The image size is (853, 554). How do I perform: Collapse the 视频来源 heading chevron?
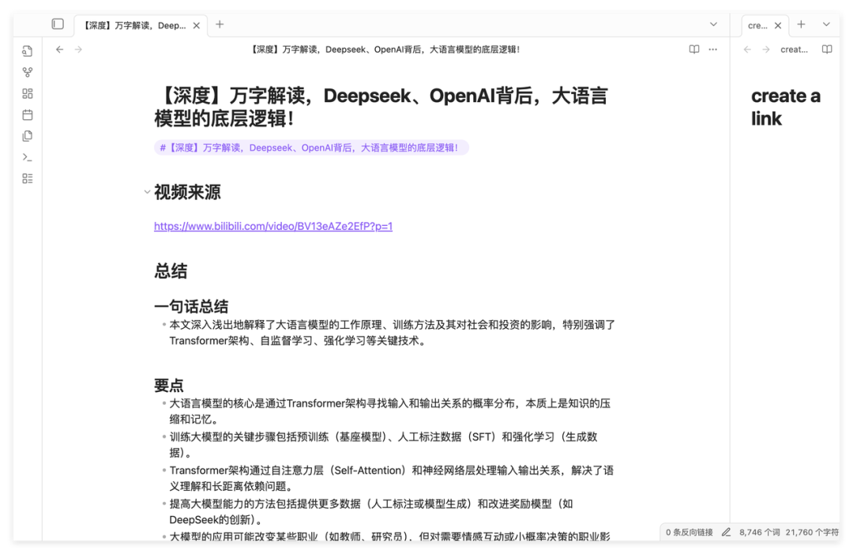coord(147,191)
